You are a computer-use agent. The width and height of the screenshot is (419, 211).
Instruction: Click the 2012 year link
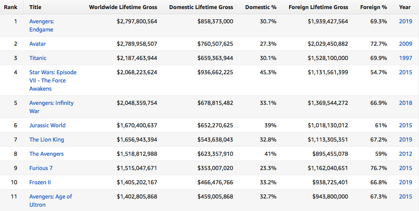click(x=405, y=154)
